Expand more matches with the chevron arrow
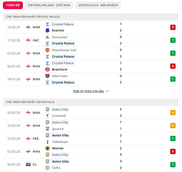 (107, 91)
